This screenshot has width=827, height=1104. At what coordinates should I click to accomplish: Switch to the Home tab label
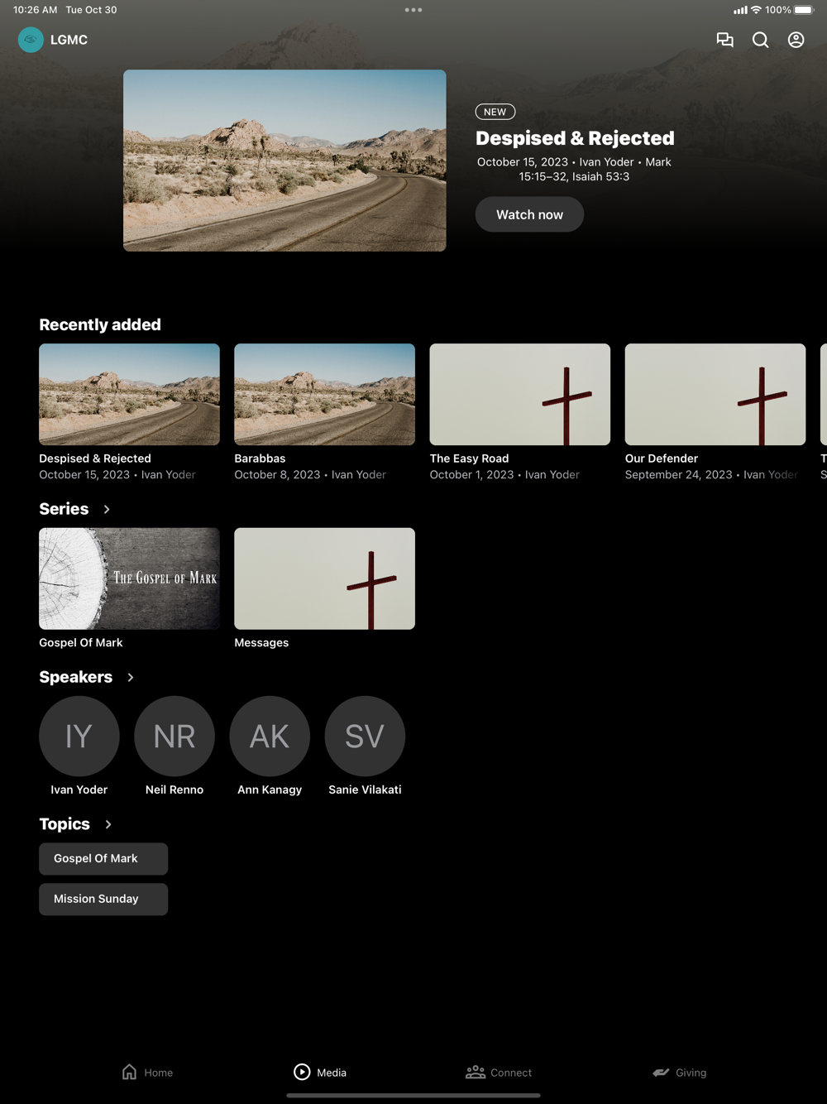point(159,1073)
